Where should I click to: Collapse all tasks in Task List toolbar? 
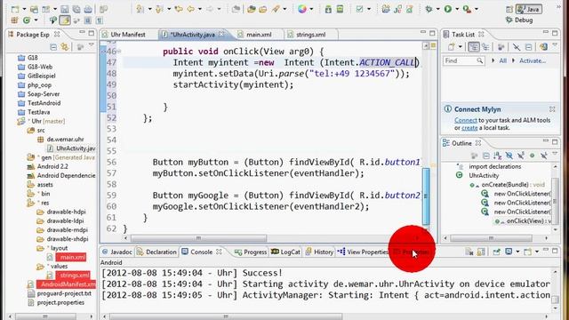tap(528, 47)
